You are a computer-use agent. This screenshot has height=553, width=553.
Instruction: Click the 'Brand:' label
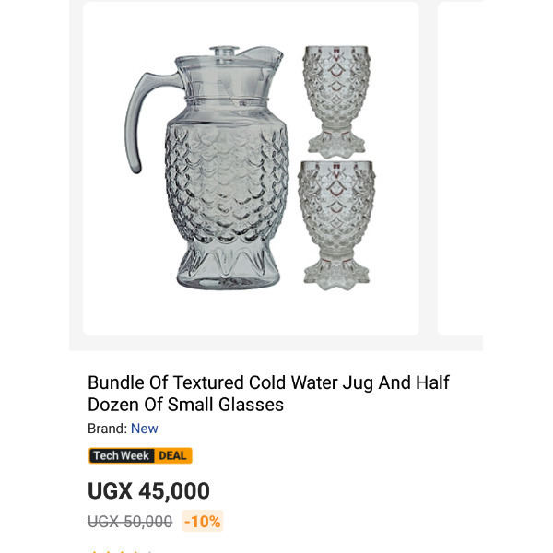pyautogui.click(x=107, y=429)
